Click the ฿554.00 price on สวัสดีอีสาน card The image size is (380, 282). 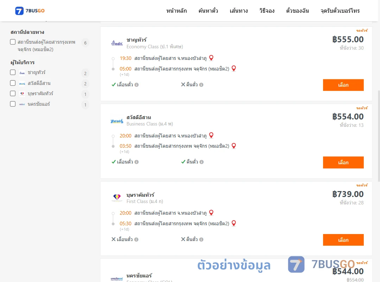click(x=348, y=117)
